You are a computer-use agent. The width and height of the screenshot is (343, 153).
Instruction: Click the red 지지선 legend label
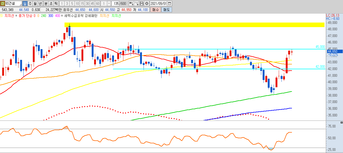click(9, 16)
